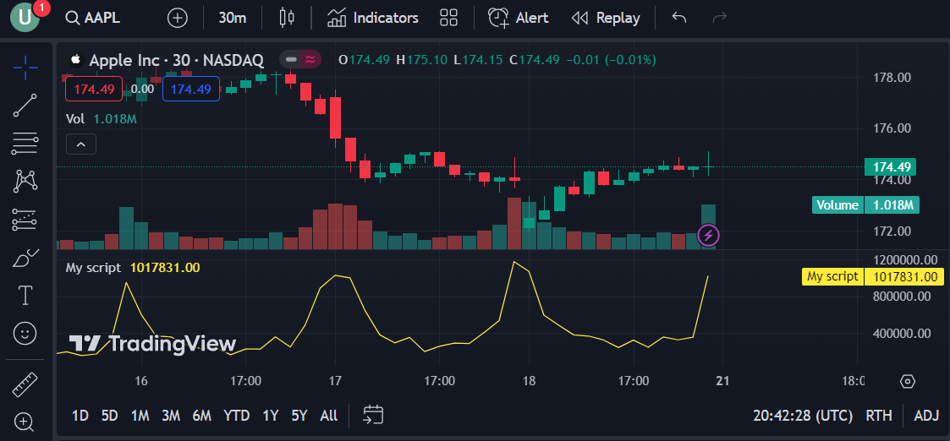950x441 pixels.
Task: Open indicator templates grid icon
Action: point(449,18)
